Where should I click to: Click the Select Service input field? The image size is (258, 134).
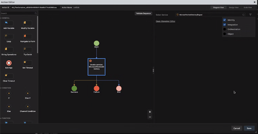tap(210, 15)
